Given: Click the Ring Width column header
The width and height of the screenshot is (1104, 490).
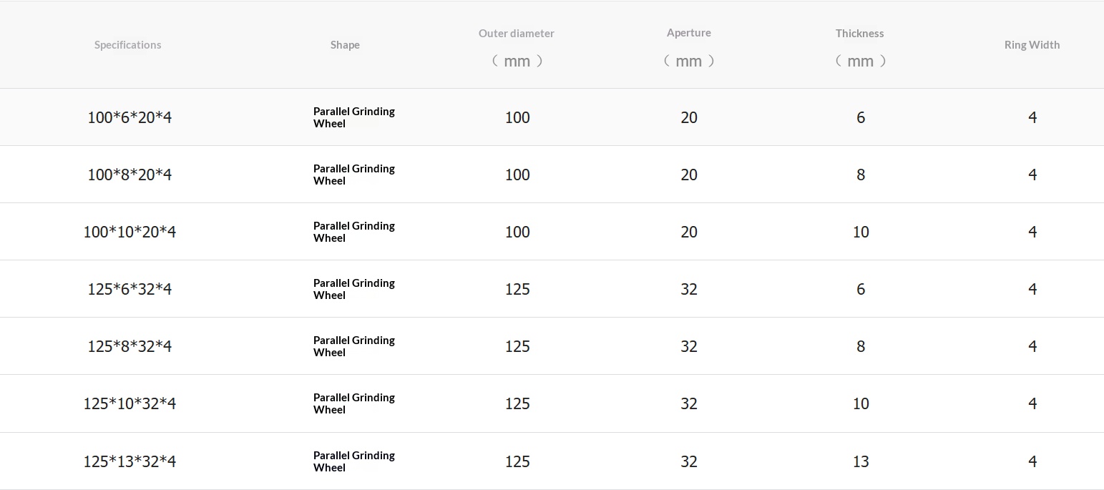Looking at the screenshot, I should pos(1032,45).
